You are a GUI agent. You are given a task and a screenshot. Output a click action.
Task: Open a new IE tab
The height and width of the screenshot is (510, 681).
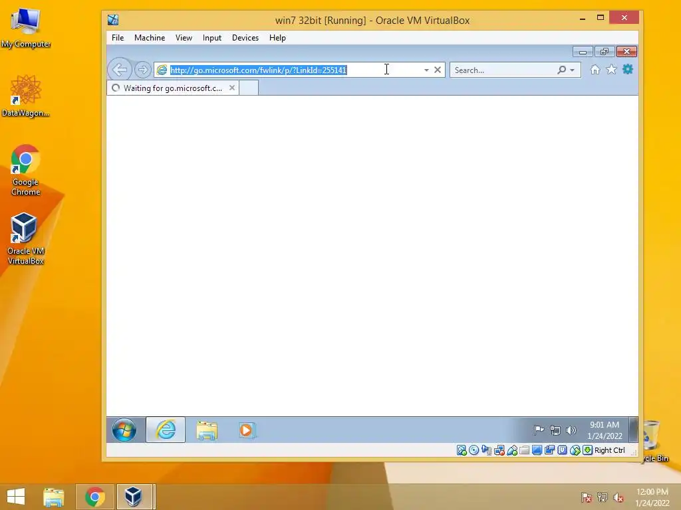249,88
